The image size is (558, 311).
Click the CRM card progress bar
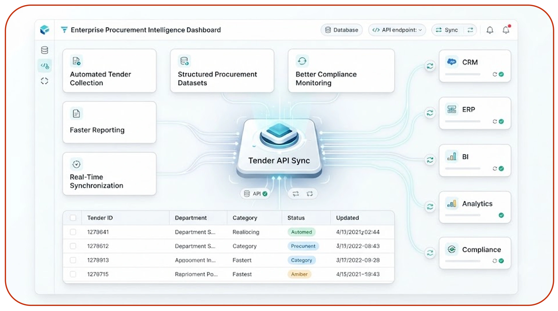tap(463, 74)
